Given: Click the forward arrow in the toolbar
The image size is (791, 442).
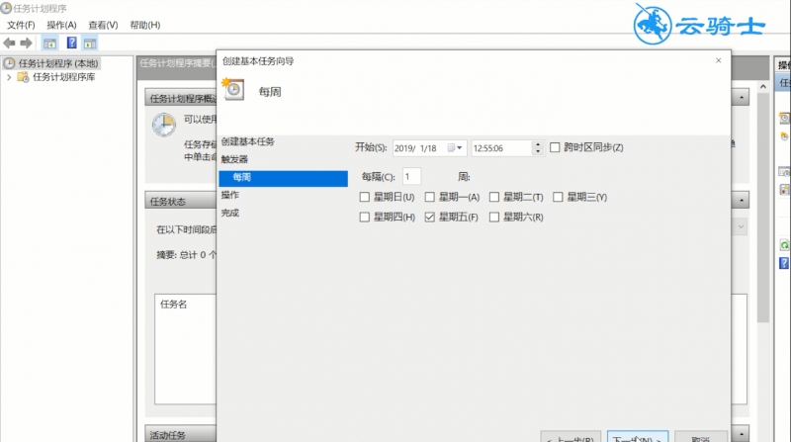Looking at the screenshot, I should (27, 44).
